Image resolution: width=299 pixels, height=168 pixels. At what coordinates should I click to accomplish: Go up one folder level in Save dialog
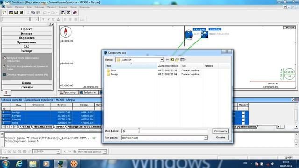[172, 60]
